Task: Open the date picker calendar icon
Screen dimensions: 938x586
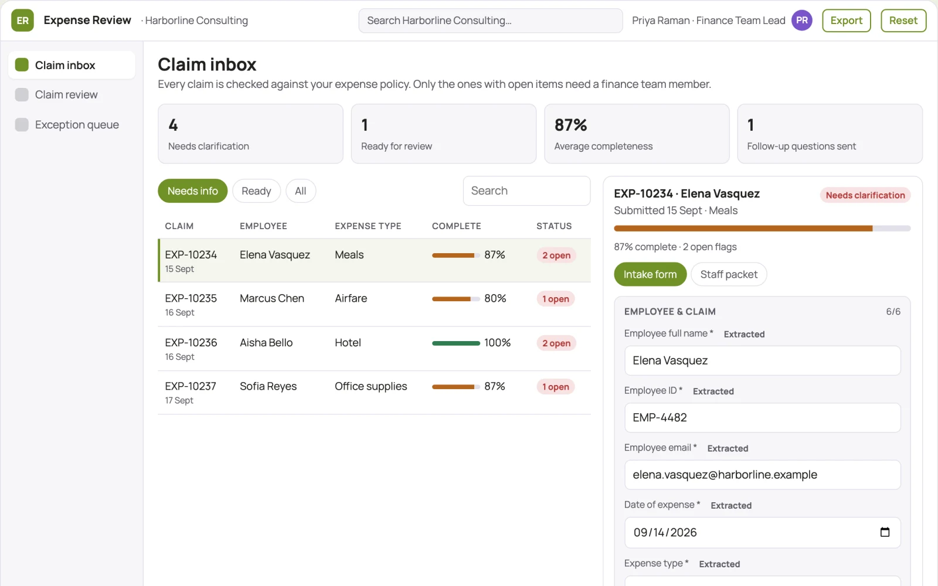Action: tap(885, 532)
